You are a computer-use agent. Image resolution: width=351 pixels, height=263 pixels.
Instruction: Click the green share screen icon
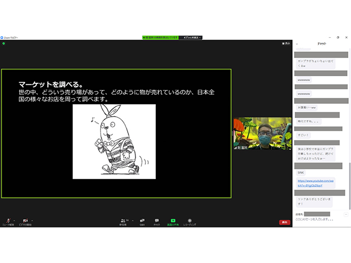(x=173, y=220)
